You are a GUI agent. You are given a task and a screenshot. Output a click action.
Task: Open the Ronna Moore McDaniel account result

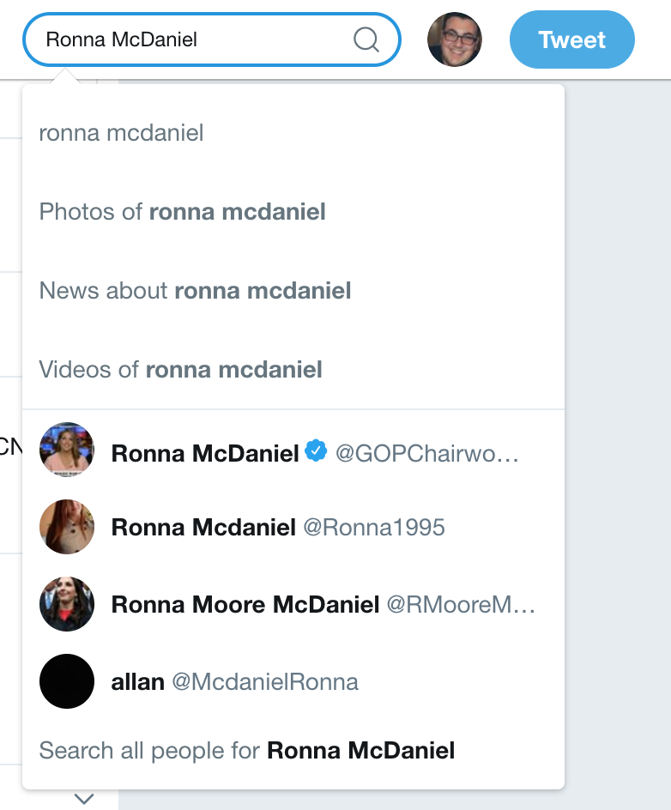pyautogui.click(x=293, y=604)
